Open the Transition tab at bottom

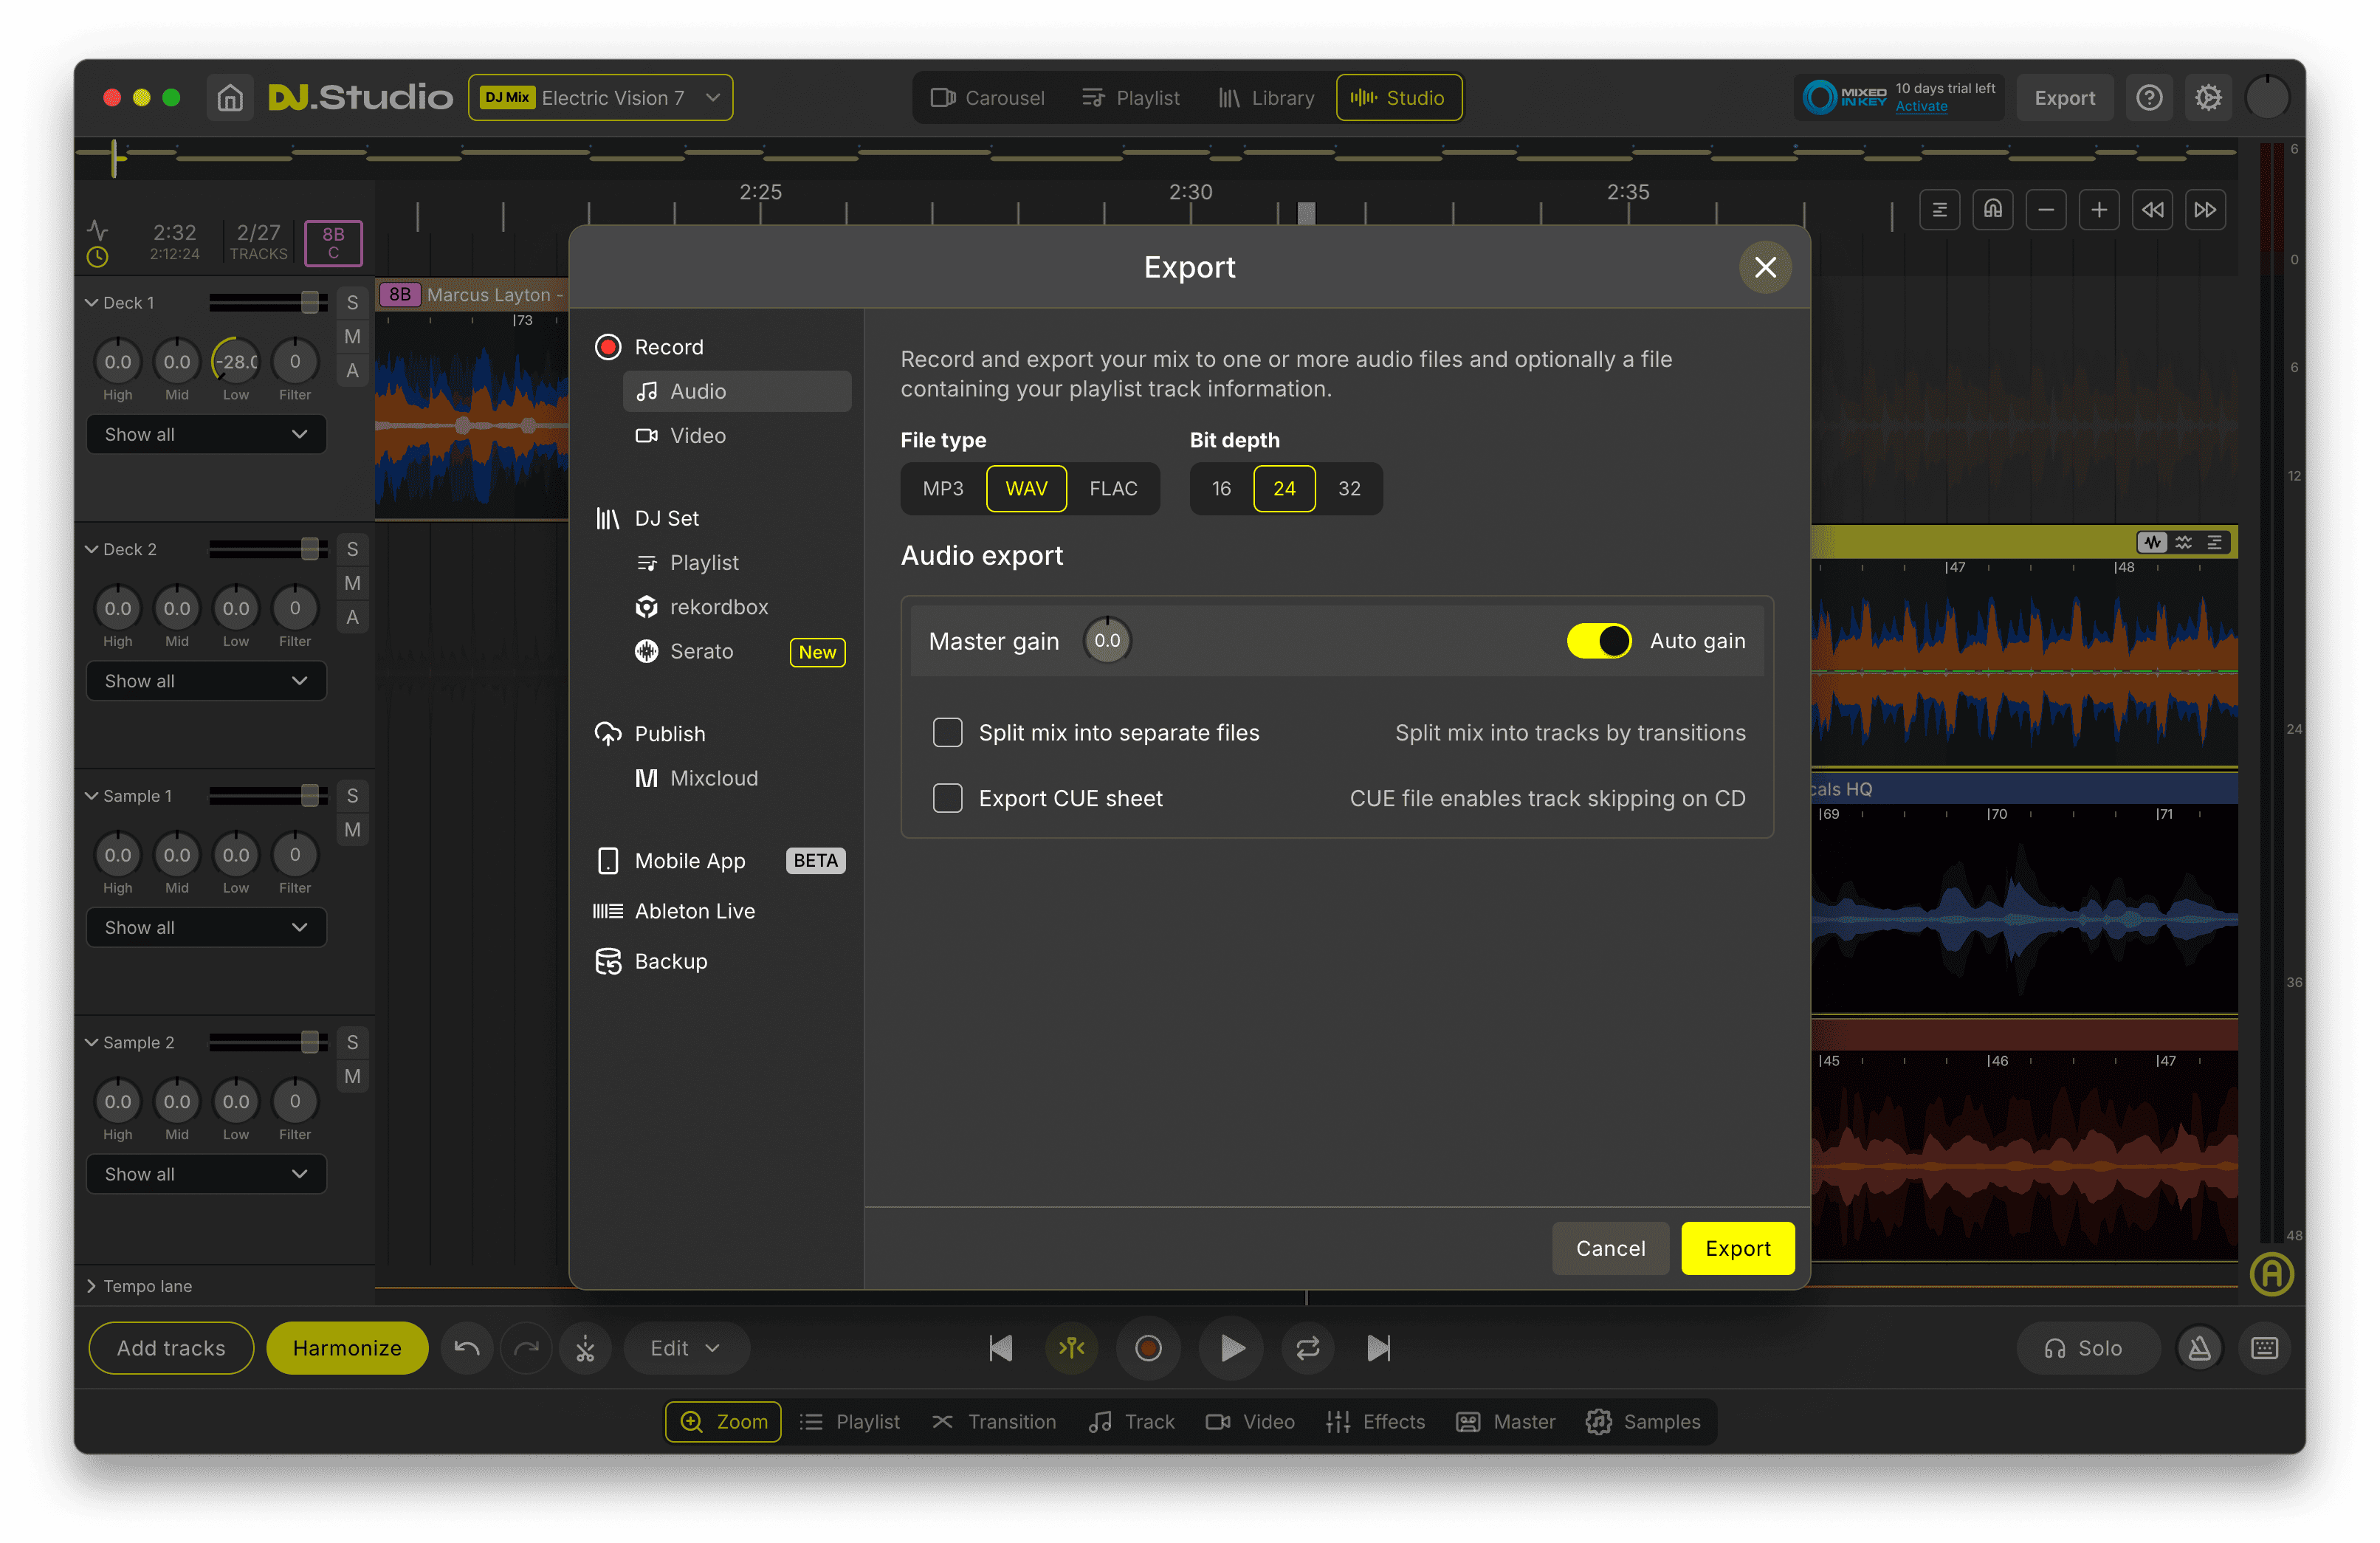coord(994,1421)
